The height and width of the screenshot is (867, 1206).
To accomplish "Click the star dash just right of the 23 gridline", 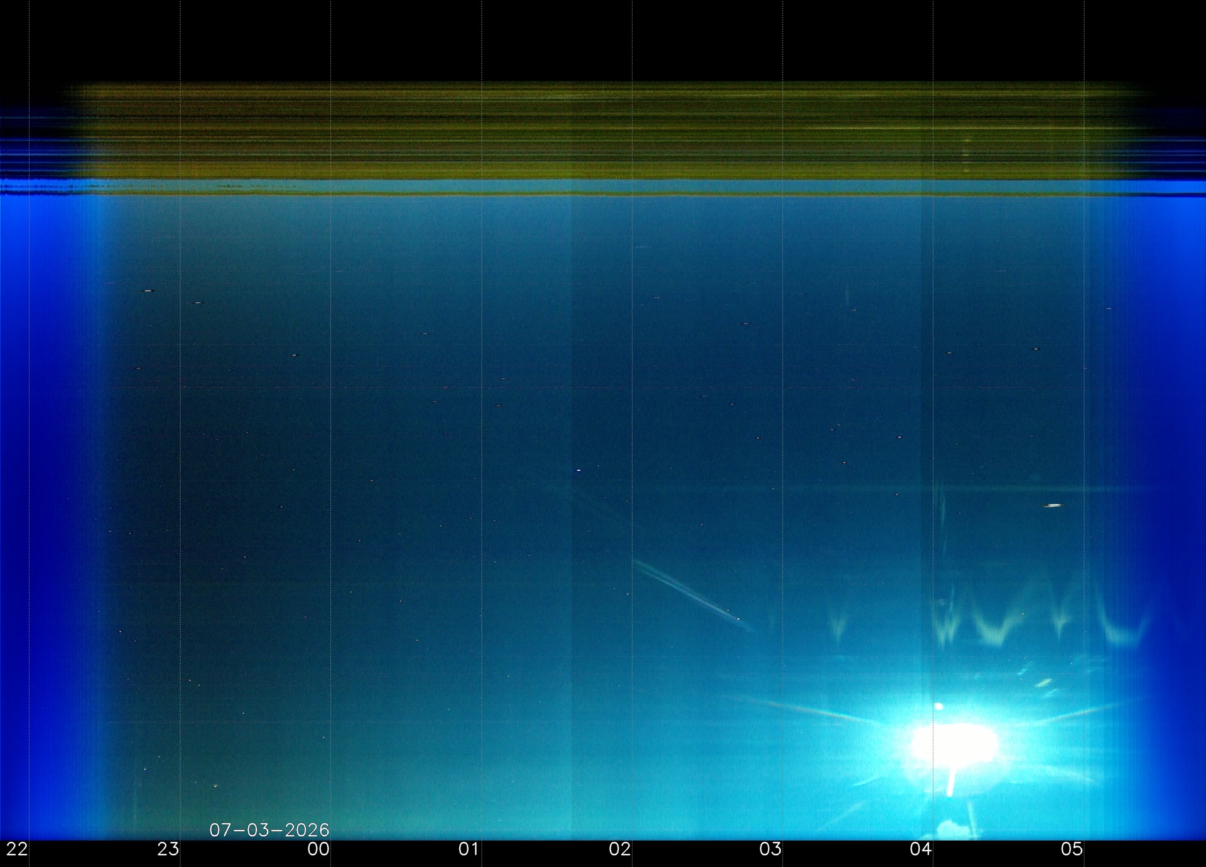I will click(x=197, y=303).
